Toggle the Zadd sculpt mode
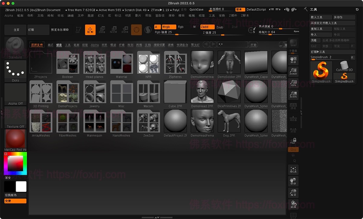This screenshot has height=219, width=363. pyautogui.click(x=207, y=27)
